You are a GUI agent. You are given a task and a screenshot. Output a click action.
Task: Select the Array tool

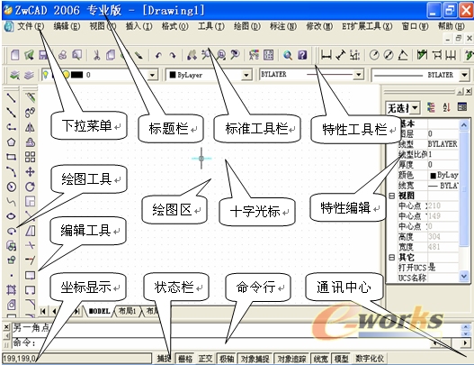point(30,157)
